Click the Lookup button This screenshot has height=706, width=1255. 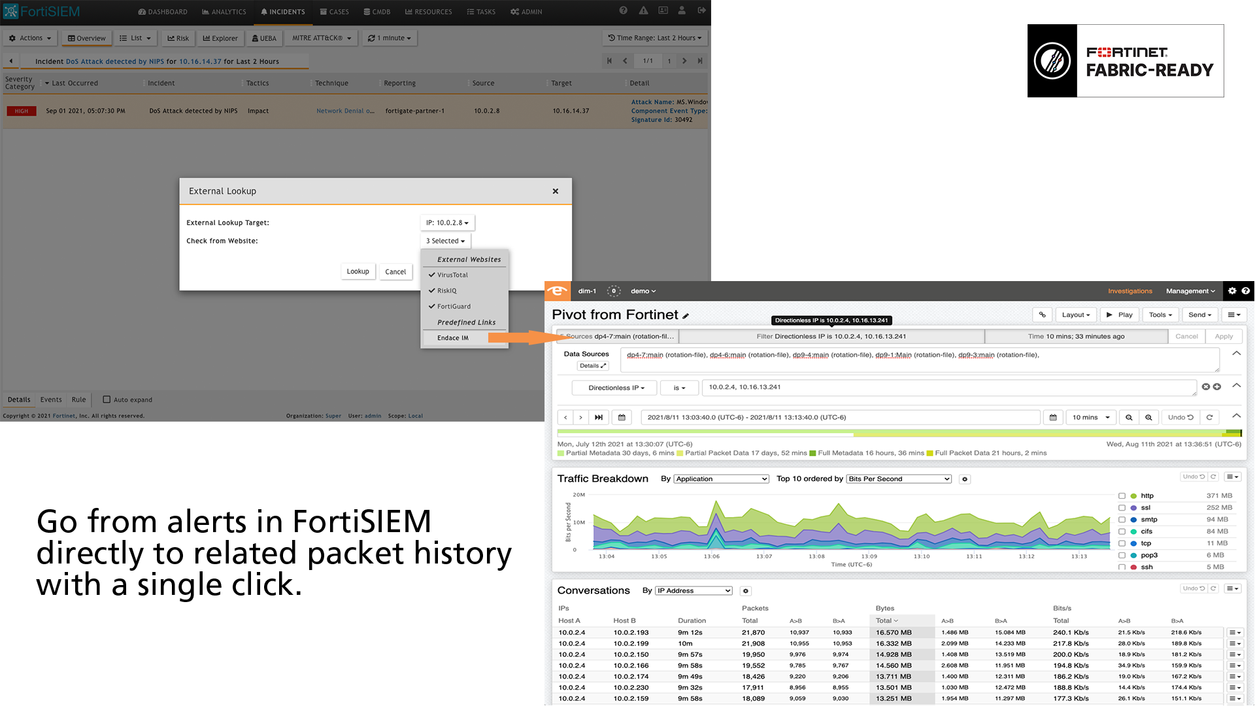pyautogui.click(x=358, y=271)
